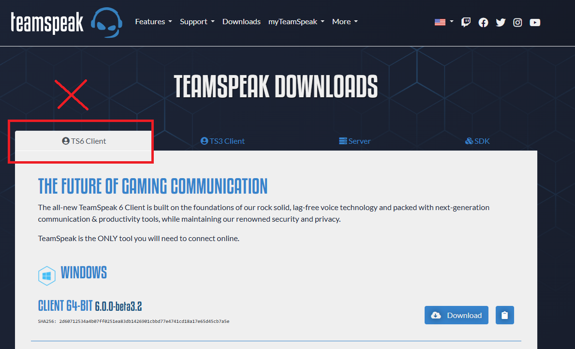Expand the Support dropdown menu

coord(197,22)
